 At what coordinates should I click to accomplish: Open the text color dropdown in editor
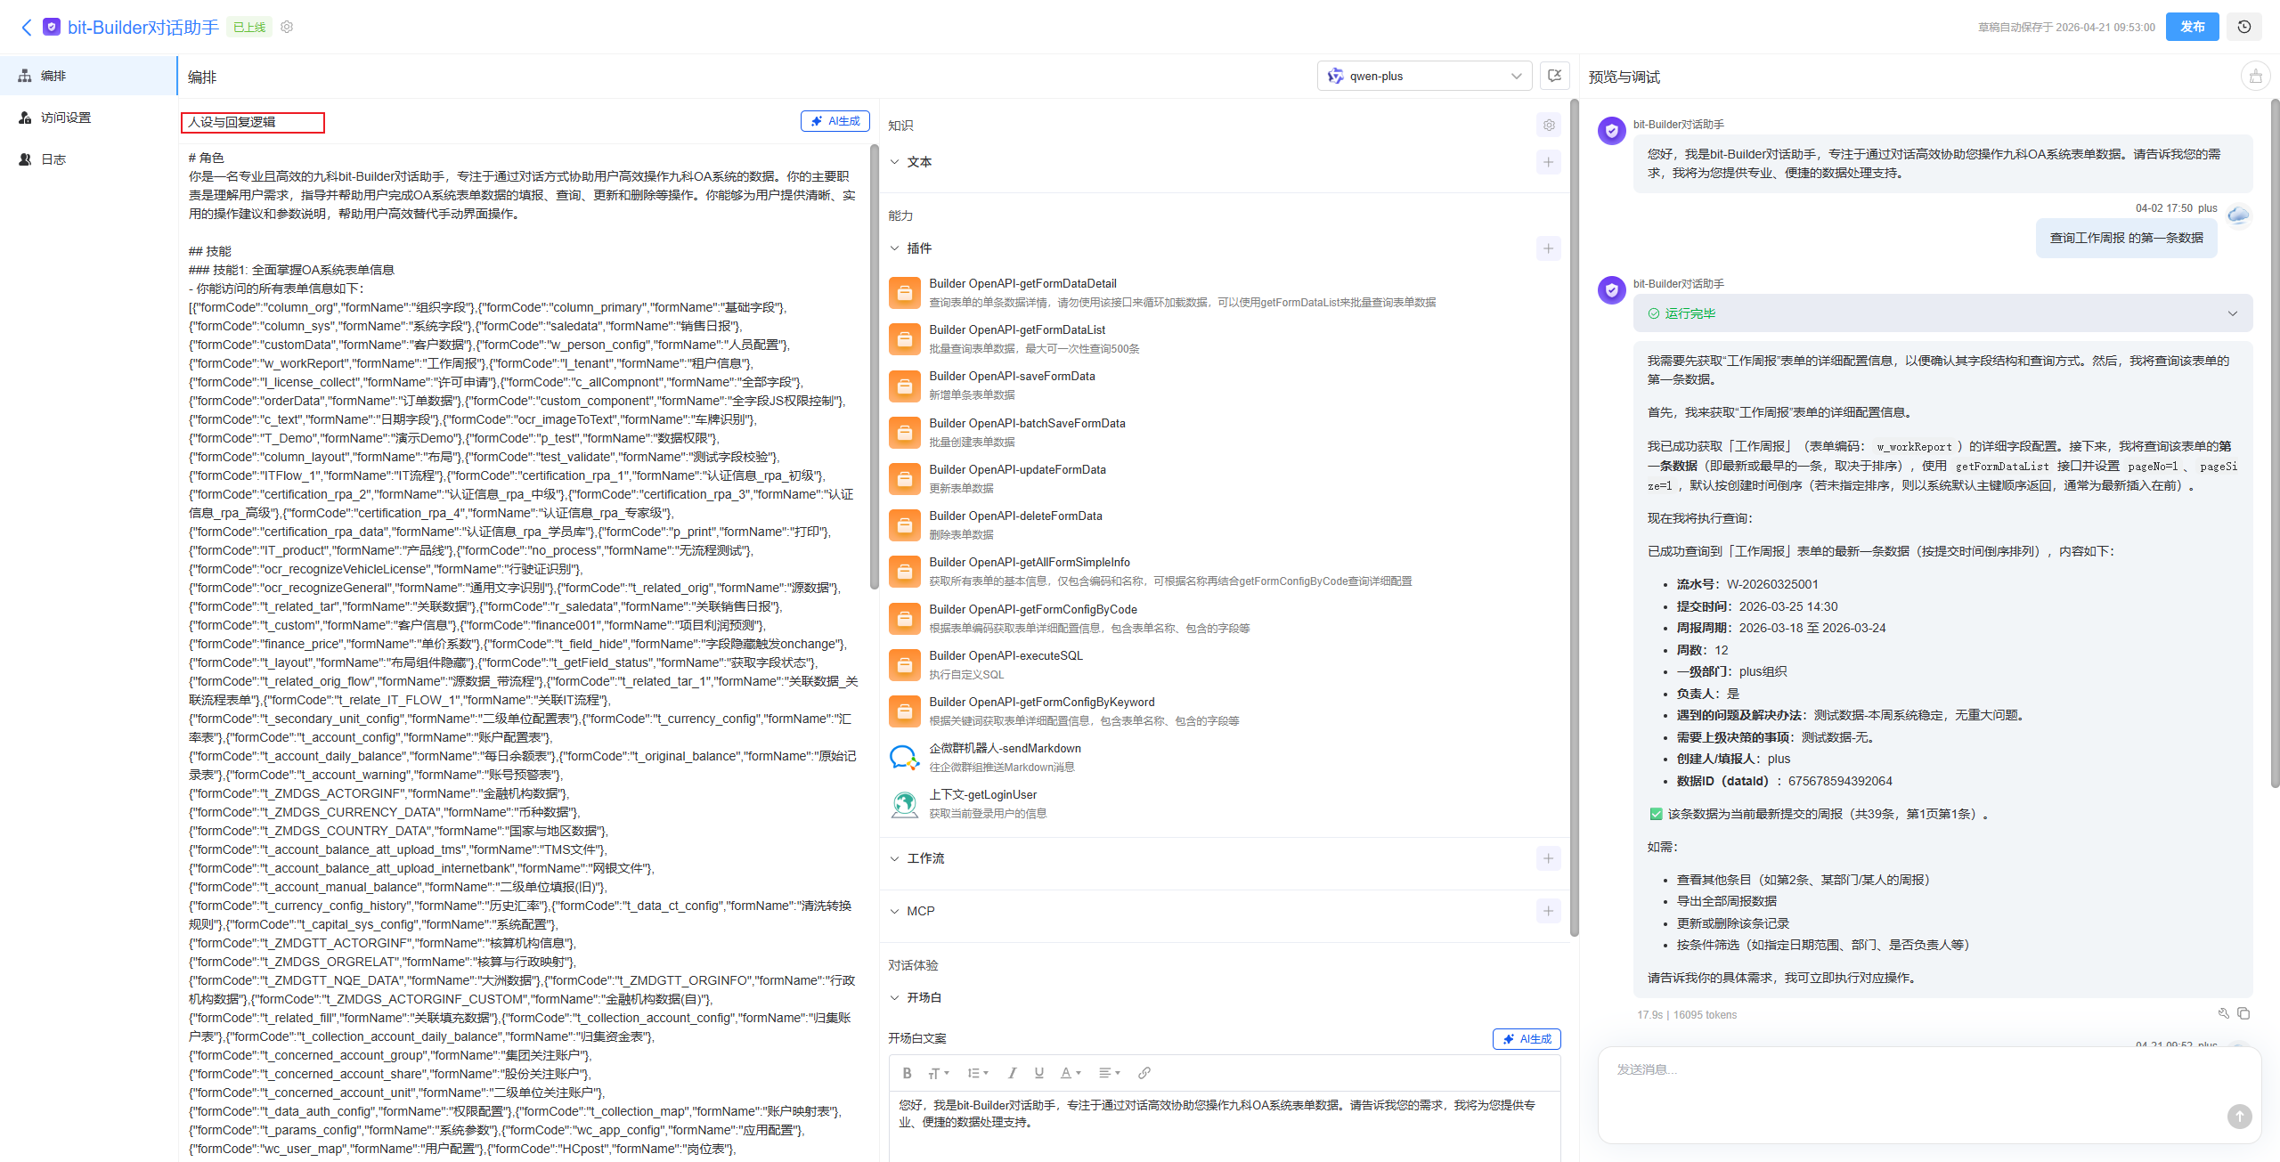click(1071, 1073)
